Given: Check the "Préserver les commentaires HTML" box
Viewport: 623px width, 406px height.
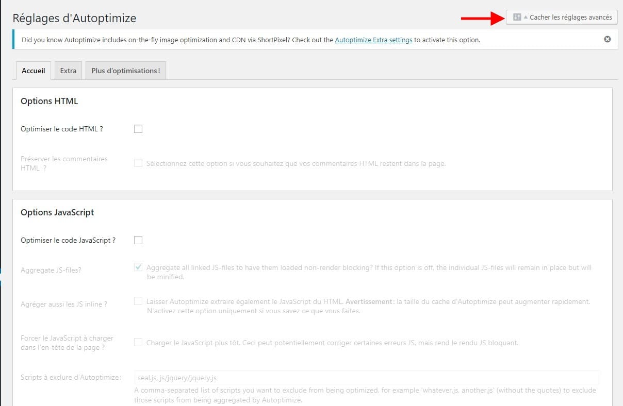Looking at the screenshot, I should click(x=138, y=163).
